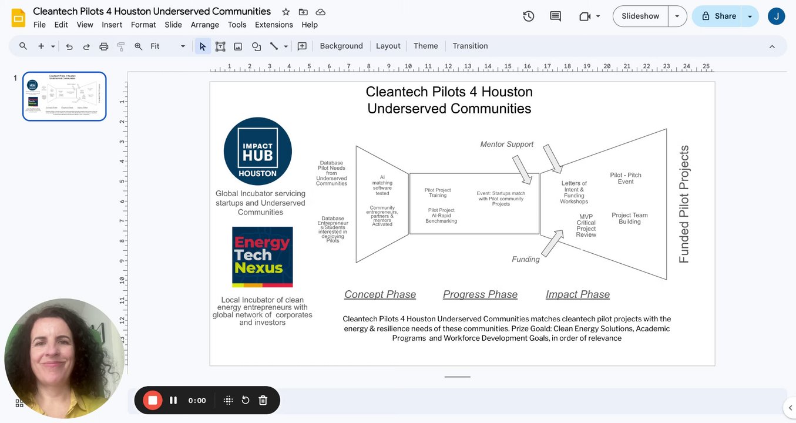Open the Google Slides home icon
Viewport: 796px width, 423px height.
[x=18, y=18]
